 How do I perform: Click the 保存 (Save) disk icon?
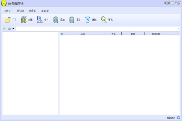coord(40,20)
